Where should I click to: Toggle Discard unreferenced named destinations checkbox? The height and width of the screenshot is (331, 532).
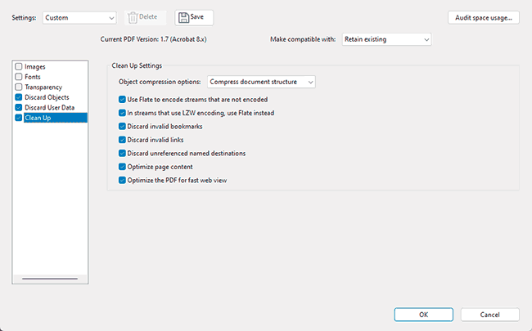pos(122,154)
